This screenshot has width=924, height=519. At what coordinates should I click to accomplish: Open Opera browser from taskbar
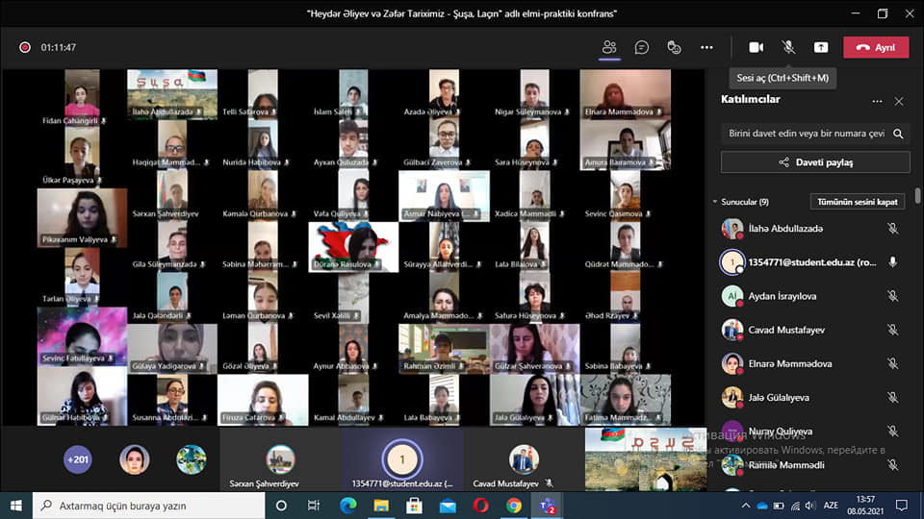click(x=480, y=506)
